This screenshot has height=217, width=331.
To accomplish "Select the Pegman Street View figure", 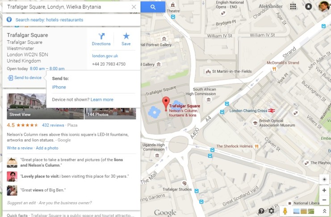I will pos(285,211).
